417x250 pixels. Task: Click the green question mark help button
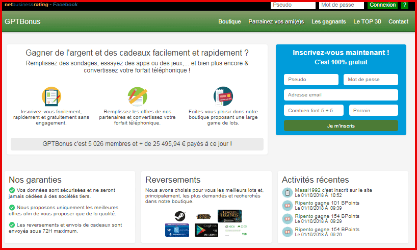(405, 5)
